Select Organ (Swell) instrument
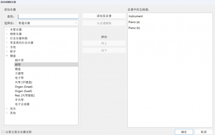The width and height of the screenshot is (215, 135). (x=23, y=91)
